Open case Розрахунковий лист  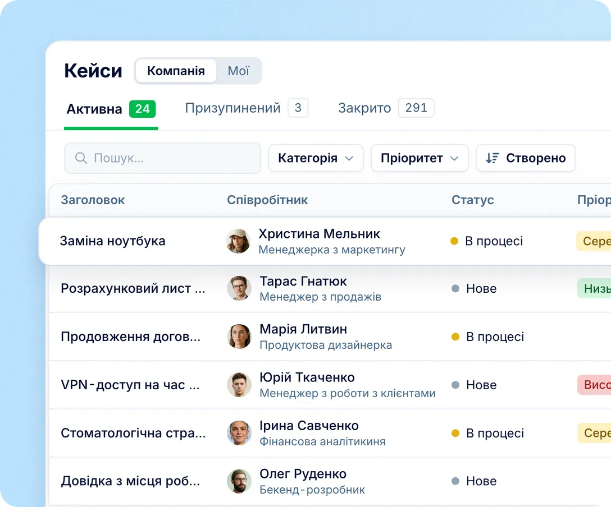[x=133, y=288]
